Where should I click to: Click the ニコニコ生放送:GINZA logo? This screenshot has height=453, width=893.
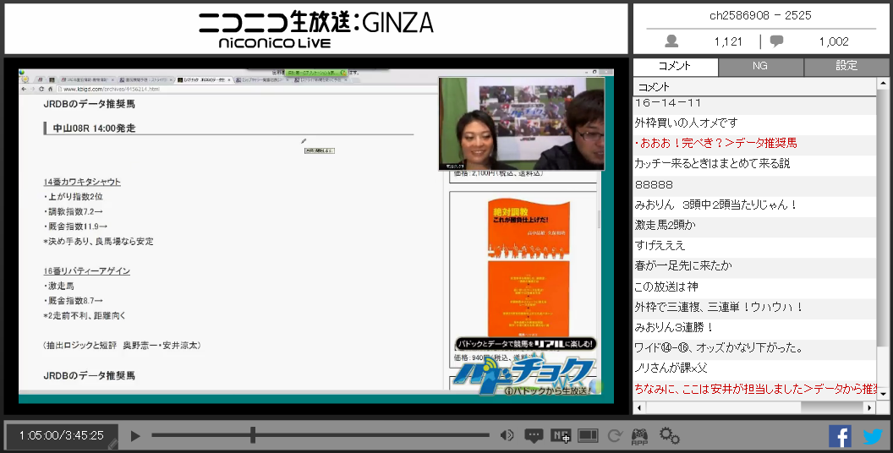pos(316,30)
